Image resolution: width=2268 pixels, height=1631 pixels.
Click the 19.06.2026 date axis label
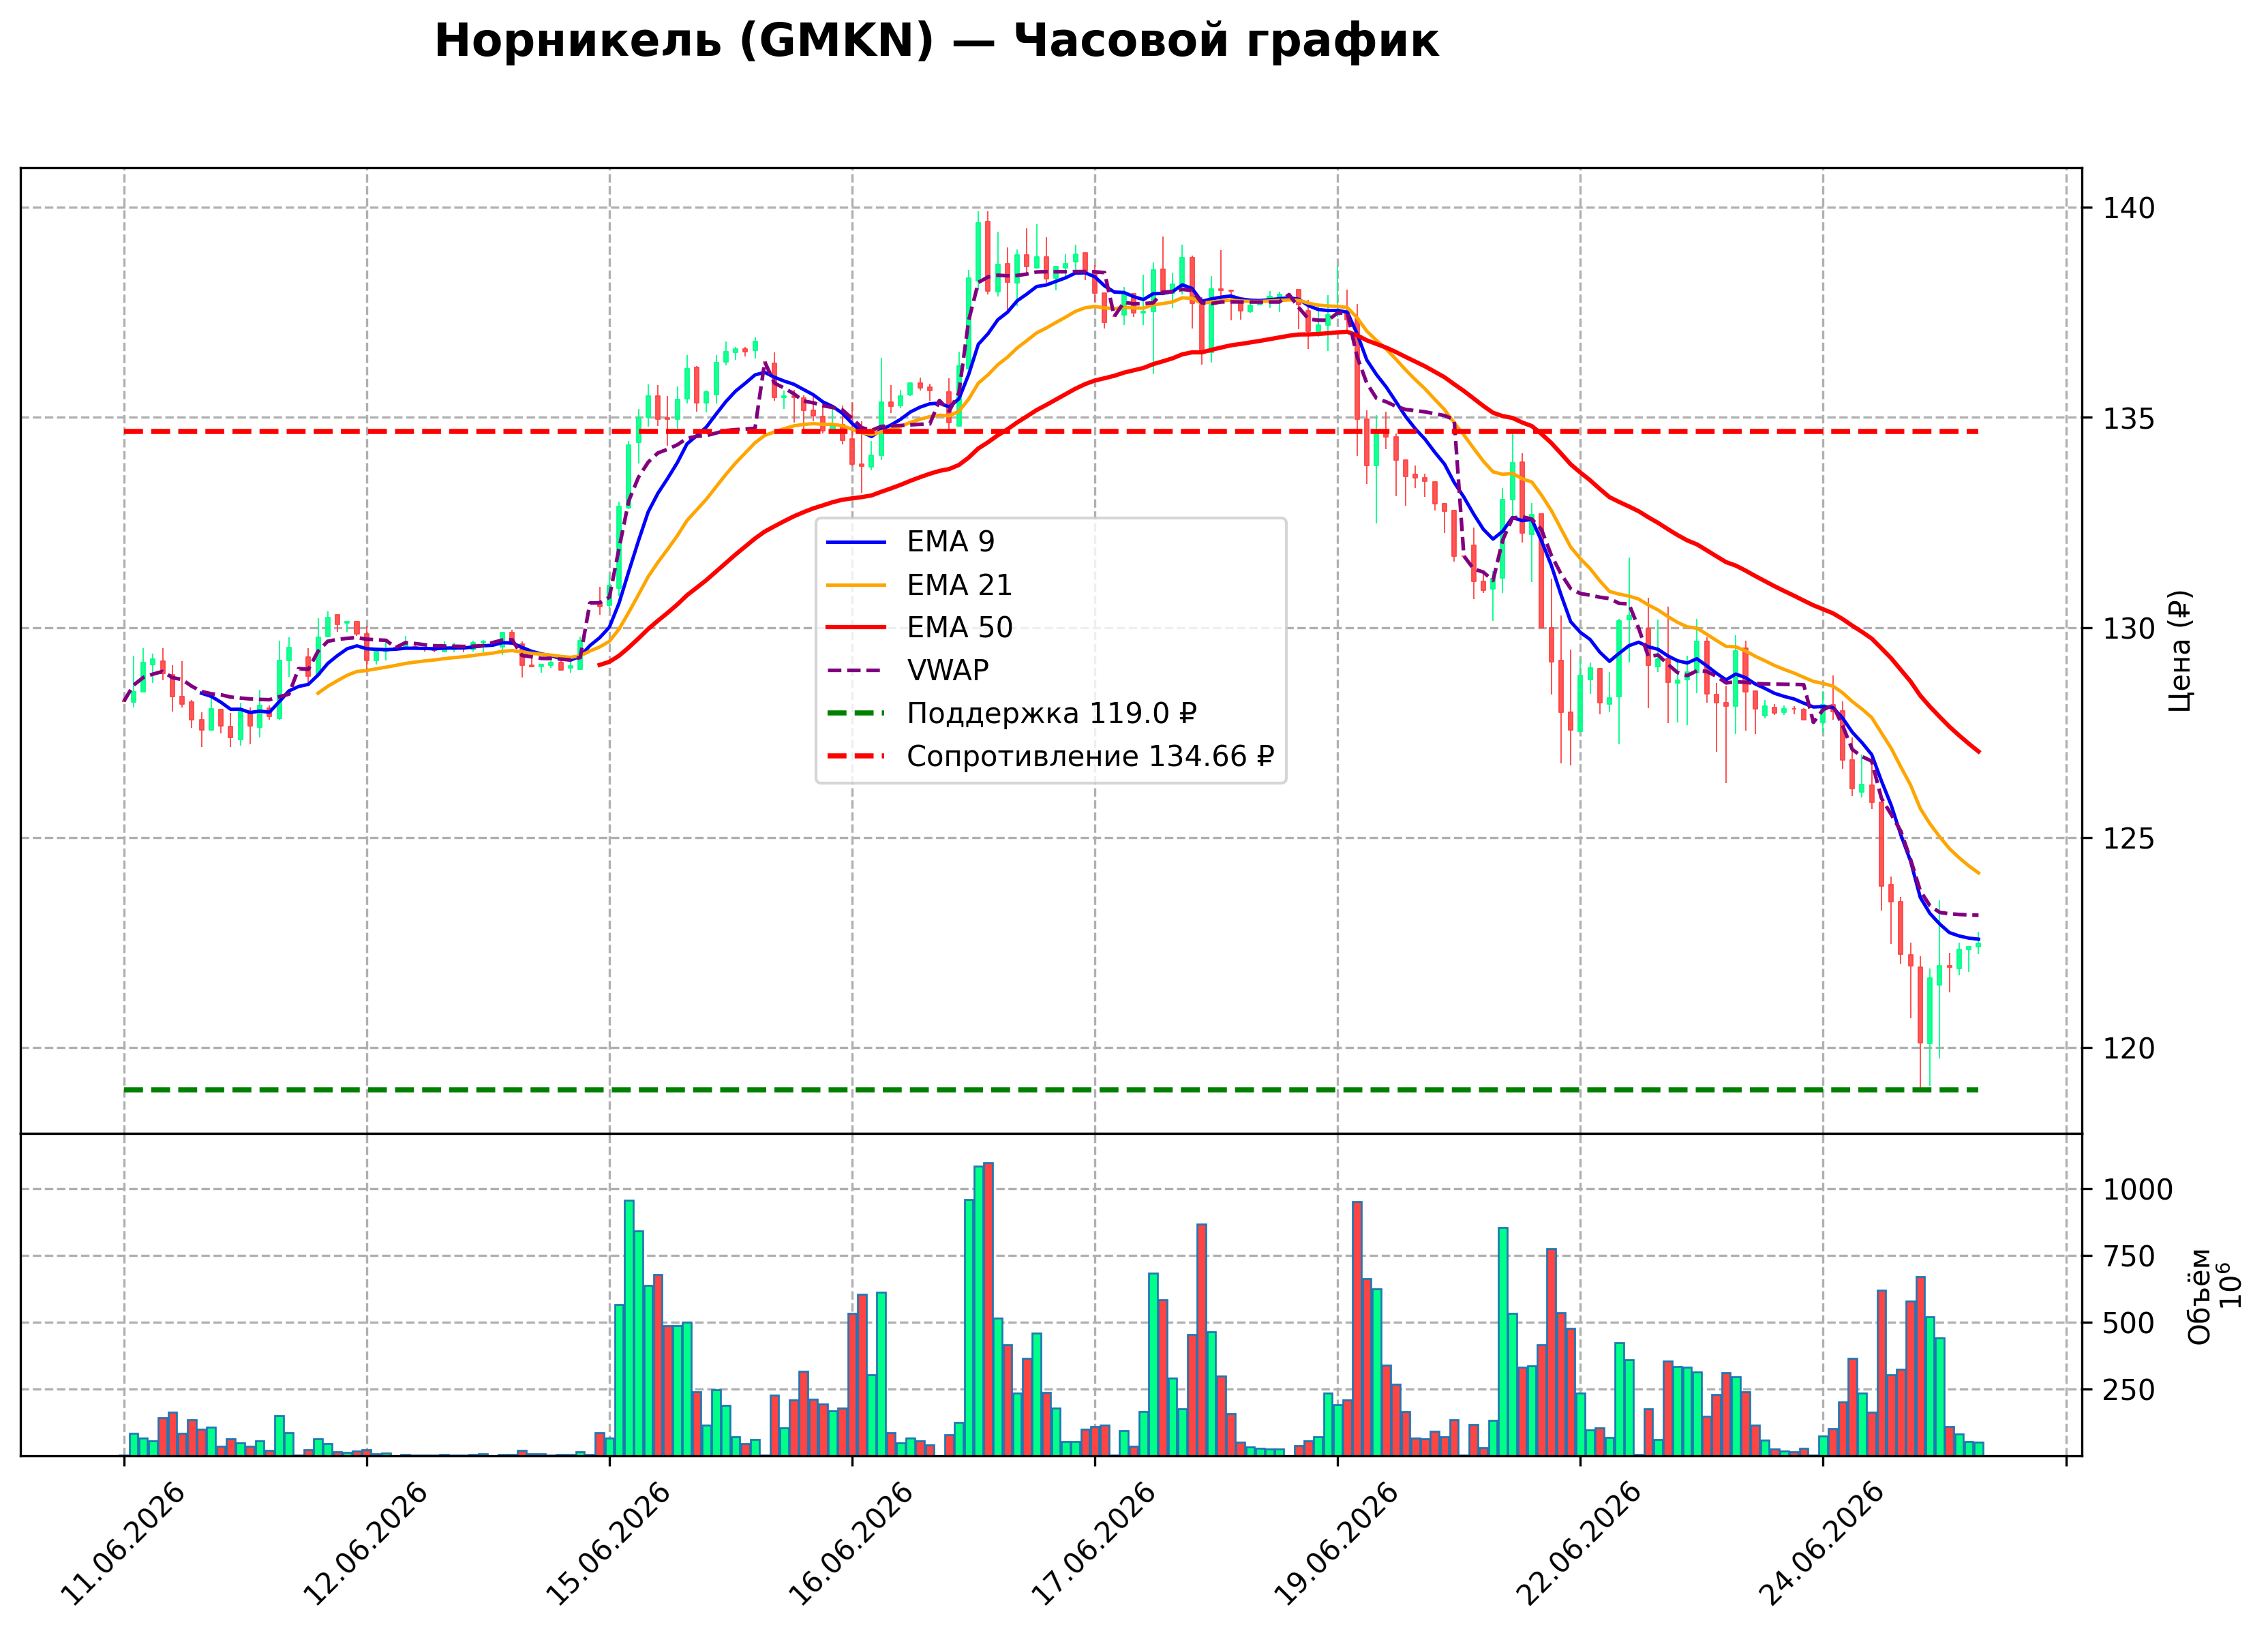[x=1336, y=1544]
